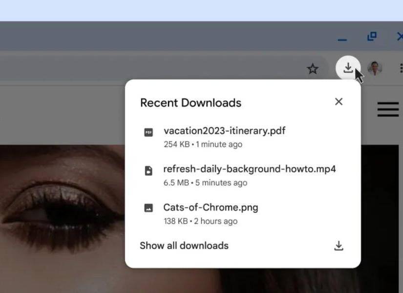
Task: Click the Downloads icon in Chrome toolbar
Action: (348, 68)
